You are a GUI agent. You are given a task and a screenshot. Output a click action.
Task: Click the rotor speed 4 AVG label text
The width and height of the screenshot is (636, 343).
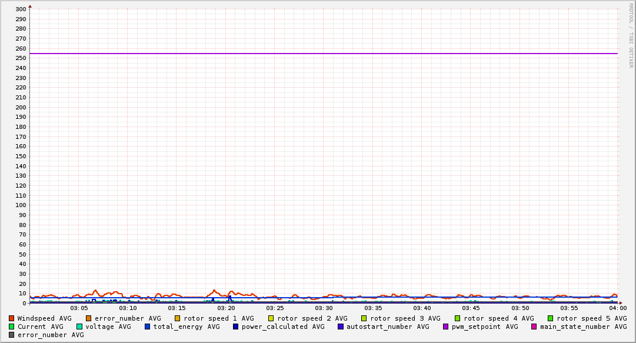498,318
